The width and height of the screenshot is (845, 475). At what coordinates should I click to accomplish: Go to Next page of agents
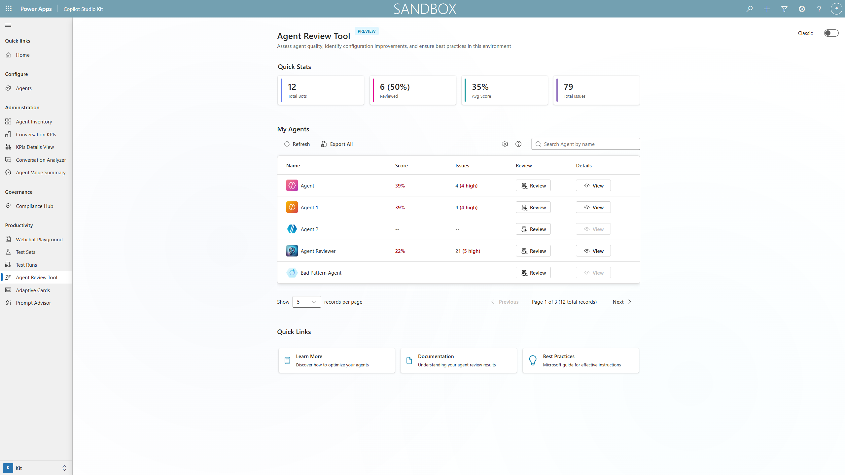[x=622, y=302]
